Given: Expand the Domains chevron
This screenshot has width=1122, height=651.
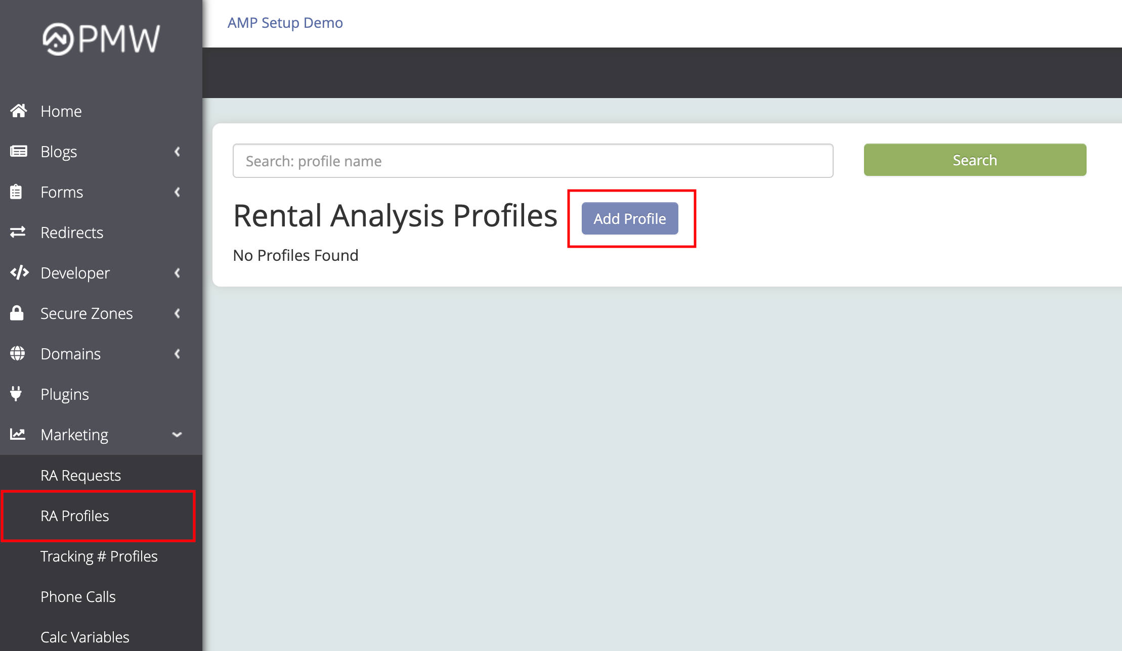Looking at the screenshot, I should (x=177, y=354).
